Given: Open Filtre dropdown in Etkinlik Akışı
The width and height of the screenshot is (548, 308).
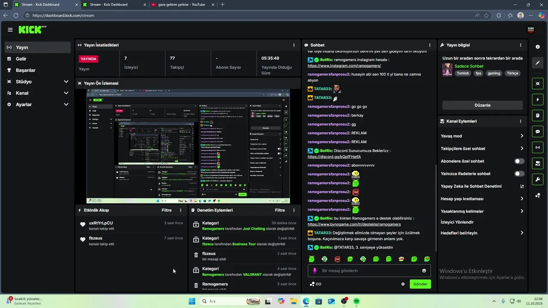Looking at the screenshot, I should tap(167, 210).
